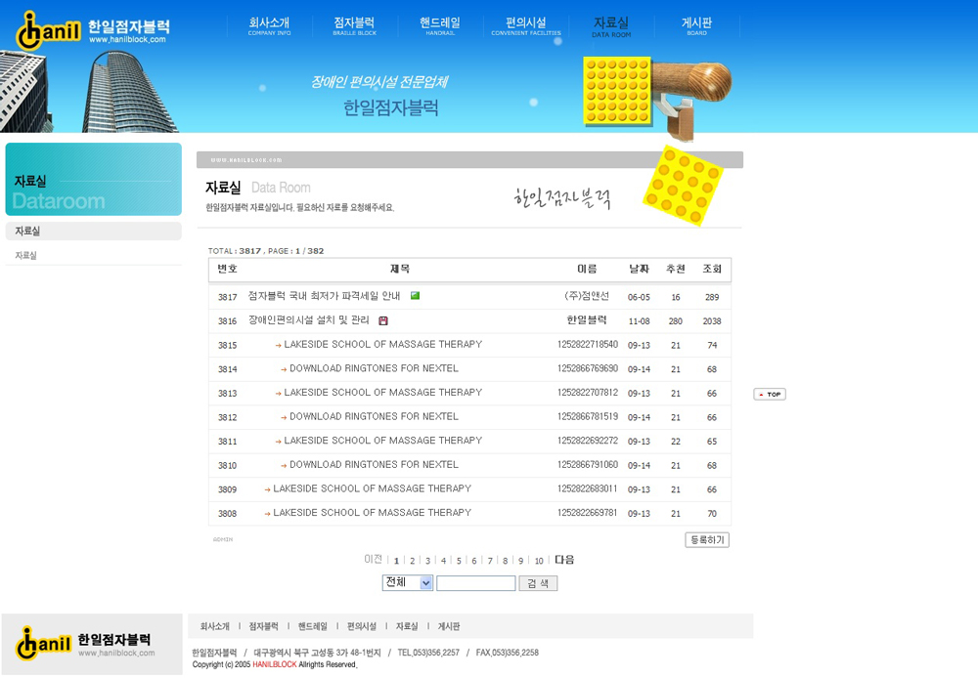Image resolution: width=978 pixels, height=678 pixels.
Task: Open the 게시판 Board menu
Action: [x=696, y=26]
